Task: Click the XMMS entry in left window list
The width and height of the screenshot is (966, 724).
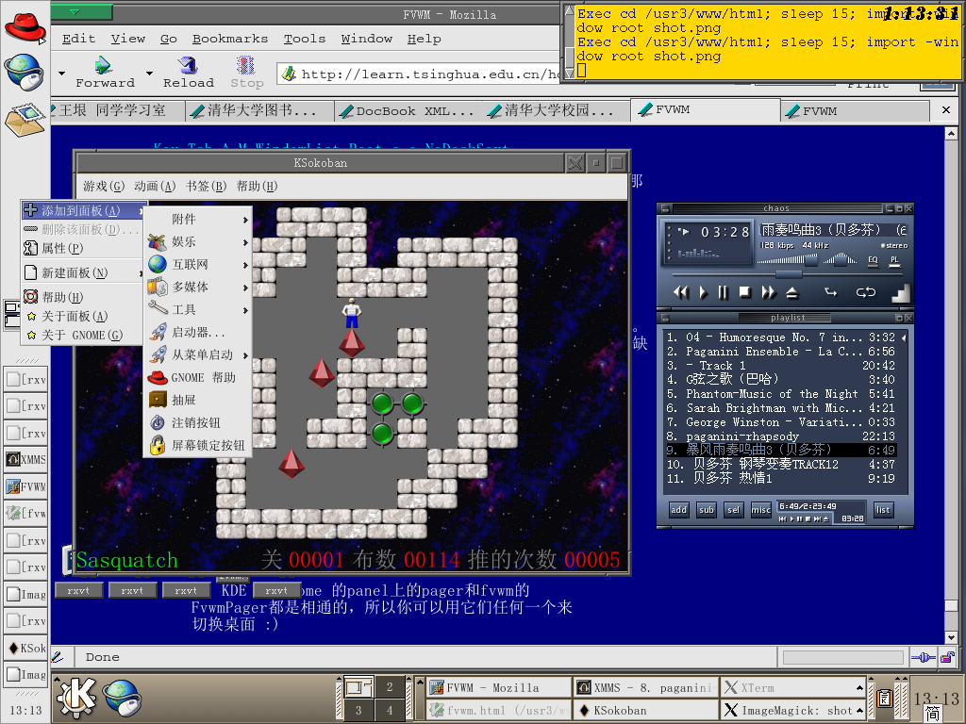Action: point(25,460)
